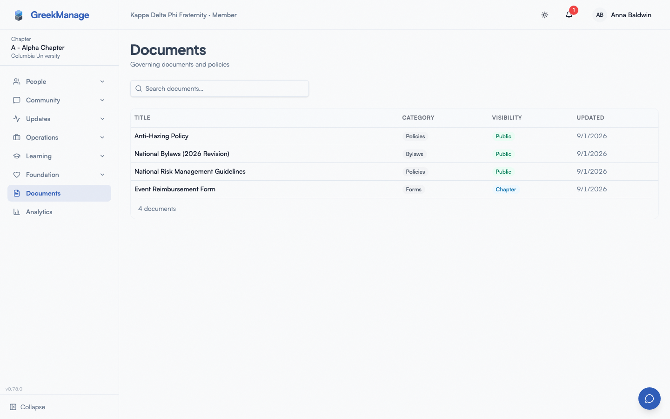Click the Updates activity icon
Image resolution: width=670 pixels, height=419 pixels.
(x=17, y=119)
